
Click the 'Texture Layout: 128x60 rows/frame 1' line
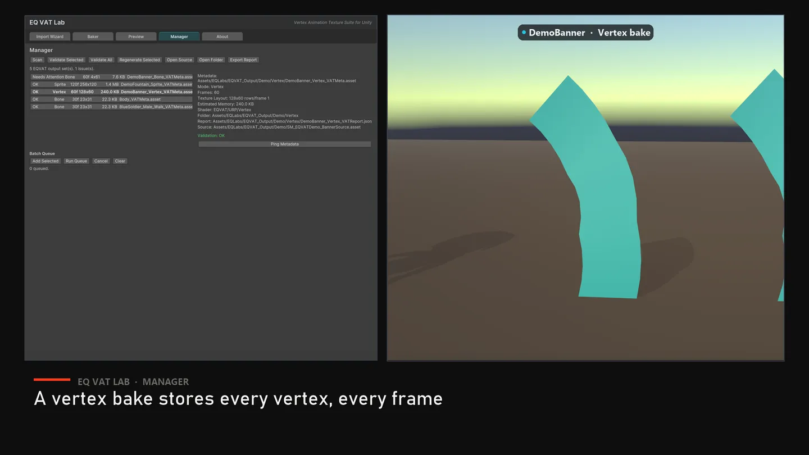coord(233,98)
